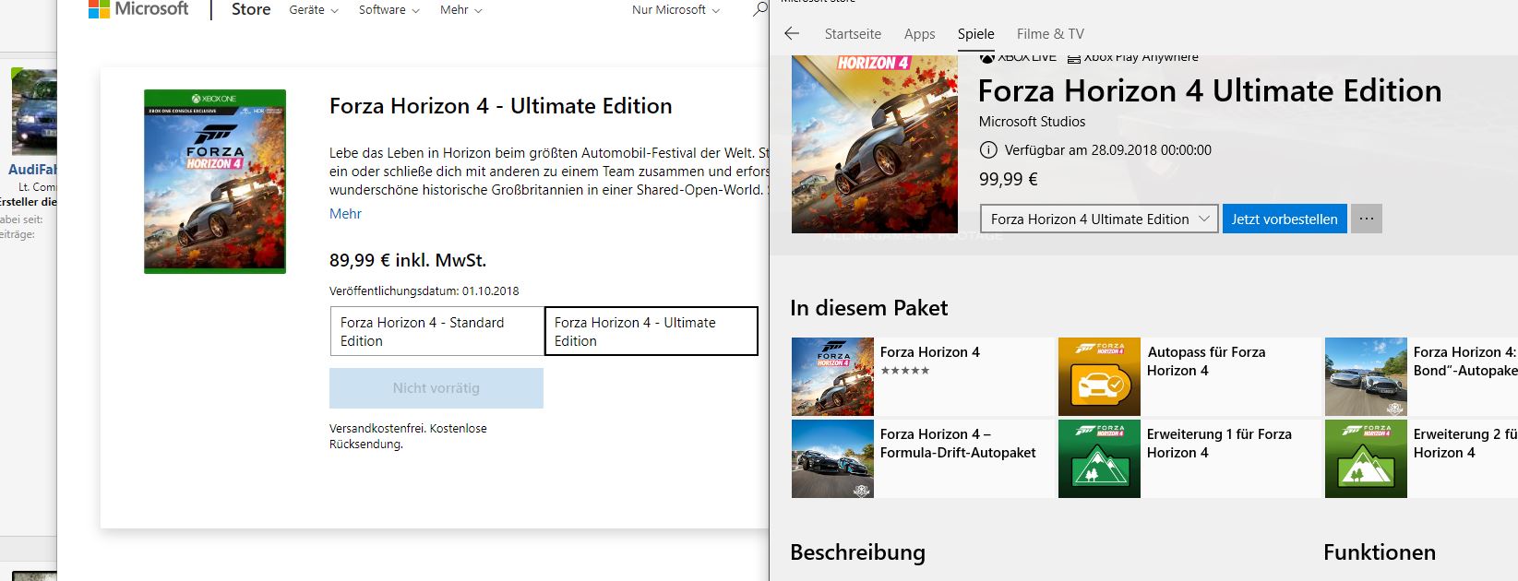Image resolution: width=1518 pixels, height=581 pixels.
Task: Click the 99,99 € price text
Action: click(x=1009, y=180)
